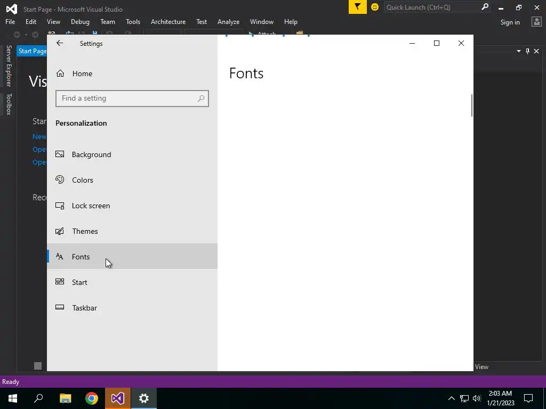Click the Themes brush icon
This screenshot has height=409, width=546.
[x=60, y=231]
